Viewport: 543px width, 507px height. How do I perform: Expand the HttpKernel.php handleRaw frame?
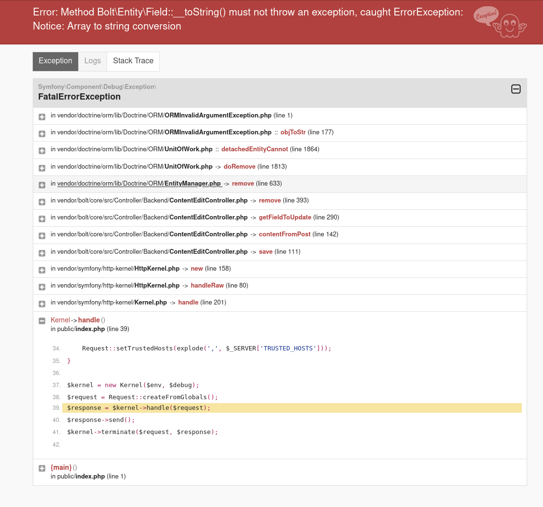point(42,287)
